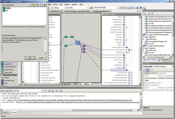This screenshot has width=175, height=119.
Task: Open the CONTACTPHONES find dropdown
Action: pyautogui.click(x=118, y=8)
